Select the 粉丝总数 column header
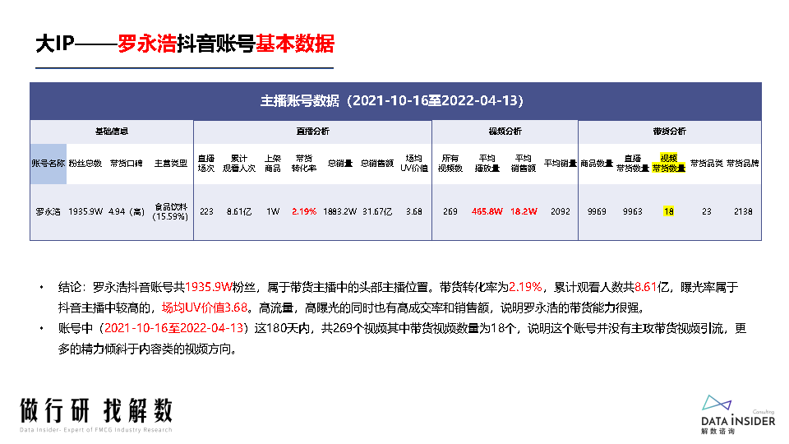789x444 pixels. point(85,164)
